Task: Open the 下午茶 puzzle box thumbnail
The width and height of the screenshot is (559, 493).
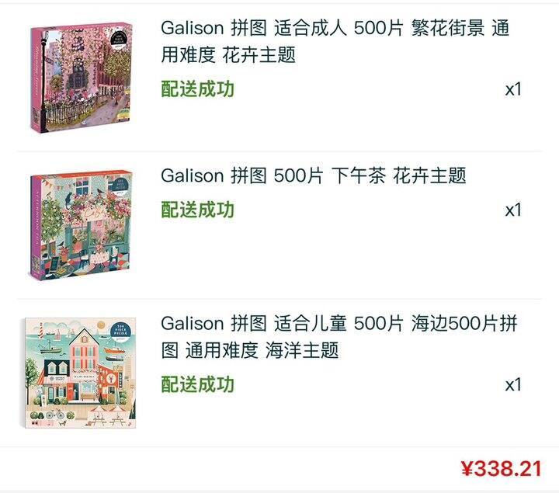Action: click(81, 225)
